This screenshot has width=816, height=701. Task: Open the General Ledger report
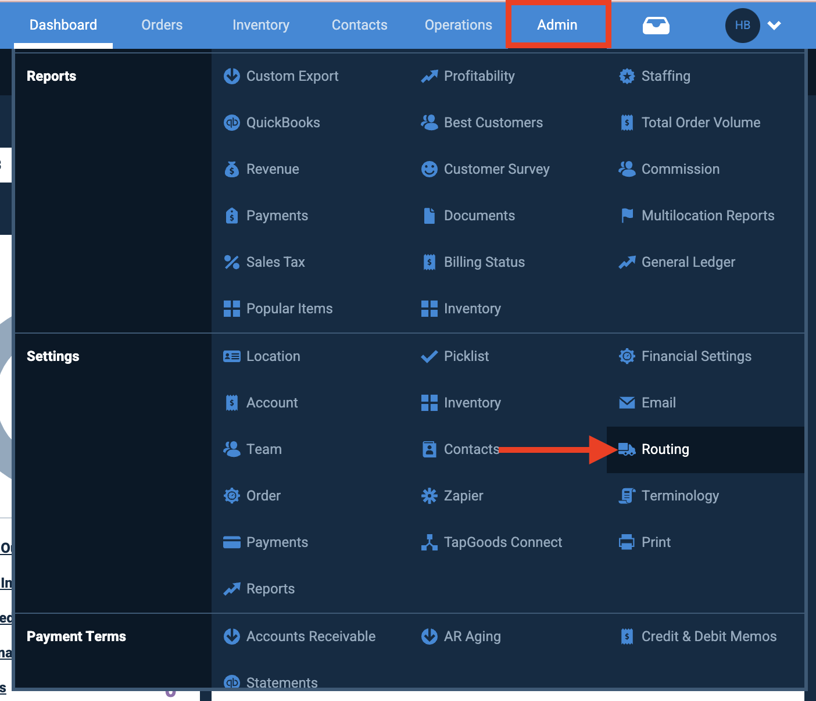click(x=688, y=262)
